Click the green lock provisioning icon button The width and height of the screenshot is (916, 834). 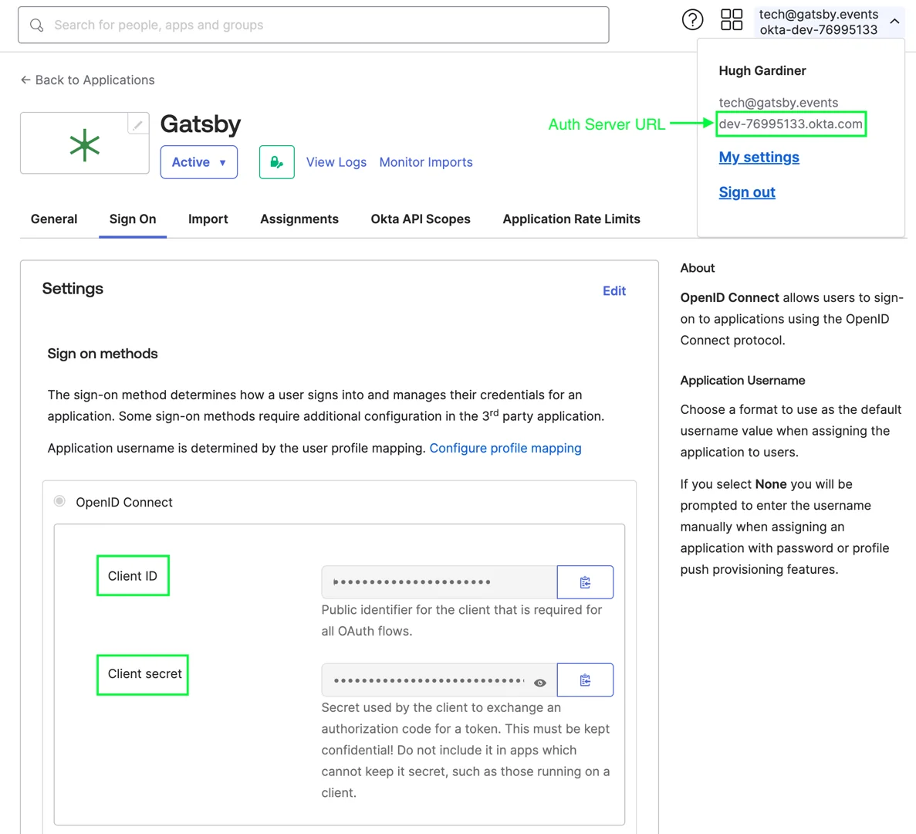point(277,162)
